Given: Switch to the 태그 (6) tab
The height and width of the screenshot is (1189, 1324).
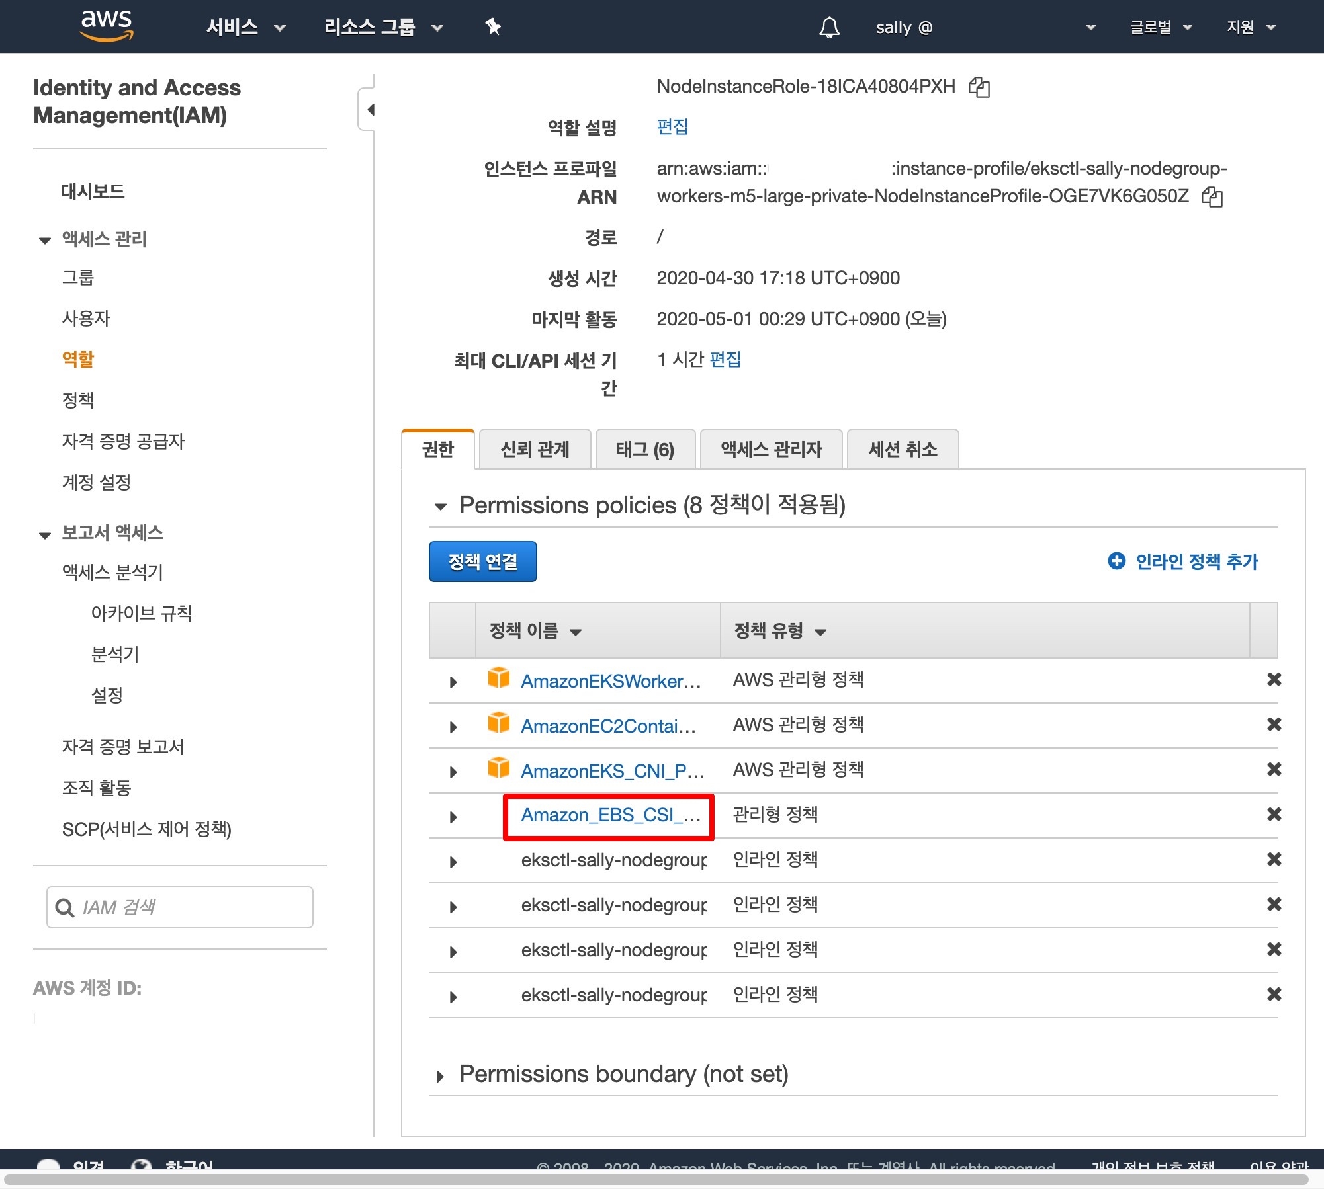Looking at the screenshot, I should tap(644, 450).
